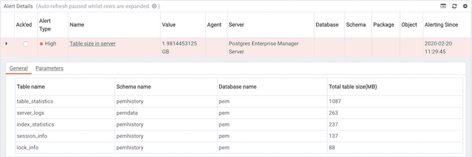Click the orange High severity dot
Viewport: 472px width, 157px height.
tap(42, 44)
